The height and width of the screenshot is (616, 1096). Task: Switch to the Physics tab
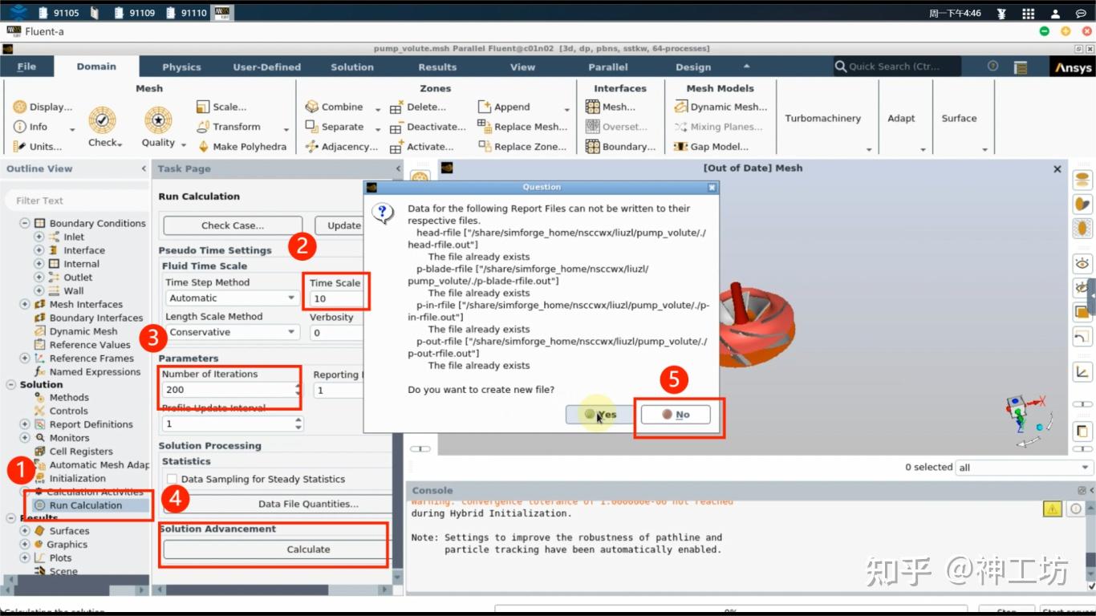(x=181, y=67)
